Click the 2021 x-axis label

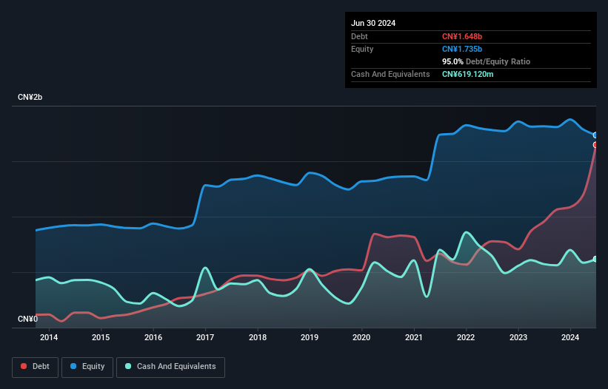point(414,337)
